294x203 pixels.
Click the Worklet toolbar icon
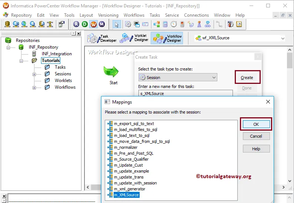208,24
